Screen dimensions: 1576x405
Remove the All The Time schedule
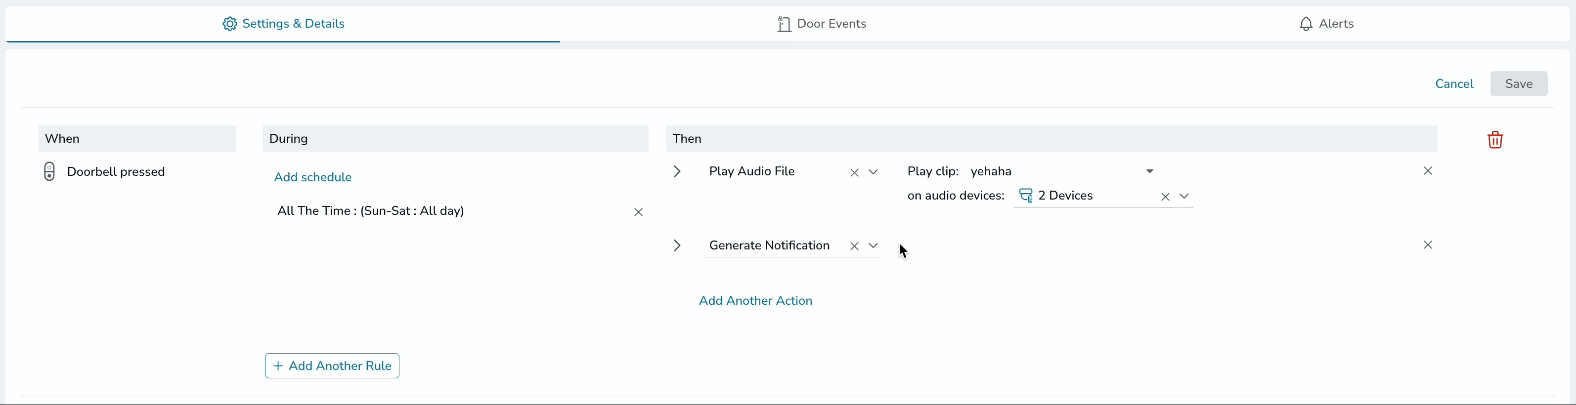tap(638, 212)
